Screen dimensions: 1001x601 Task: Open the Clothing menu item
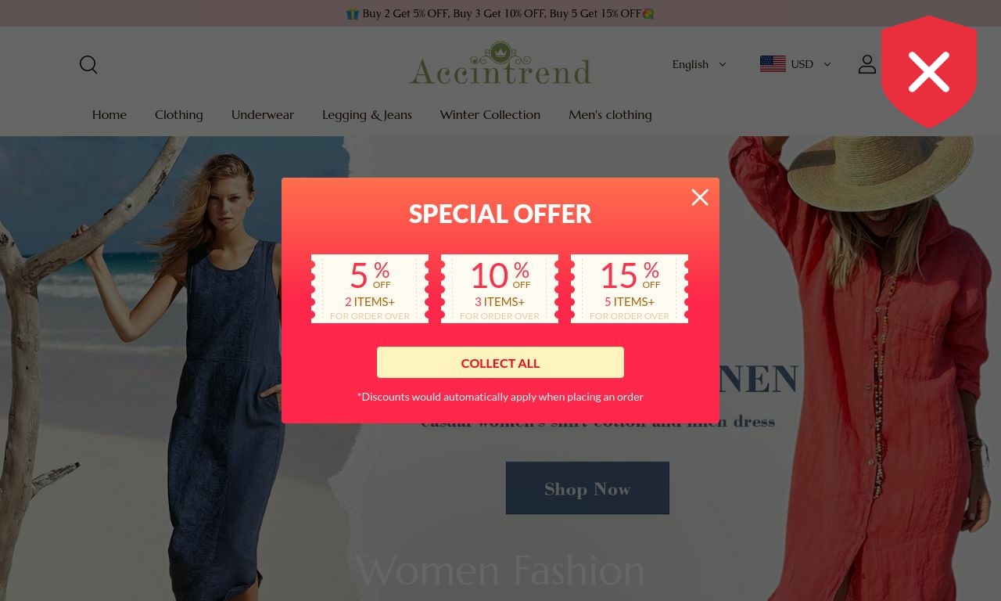point(179,114)
